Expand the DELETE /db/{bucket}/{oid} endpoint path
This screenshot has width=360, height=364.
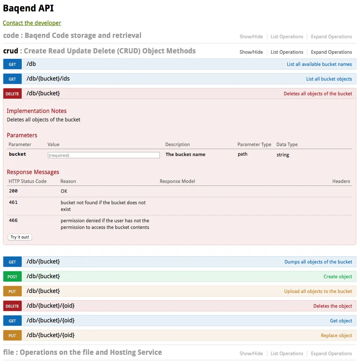[x=50, y=306]
